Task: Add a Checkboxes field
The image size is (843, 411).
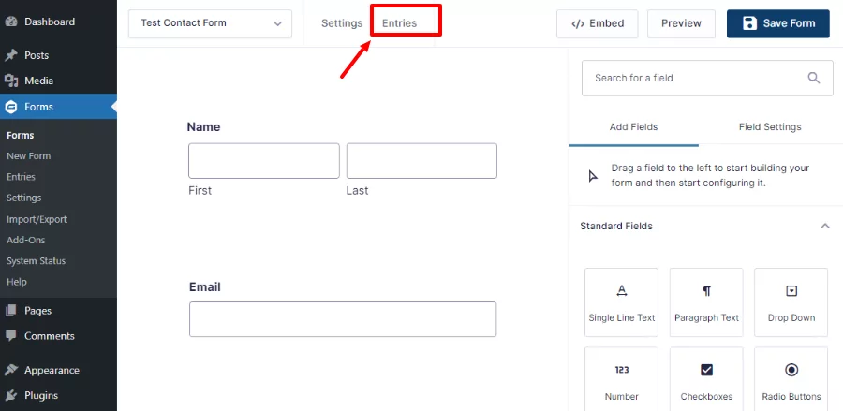Action: [x=706, y=381]
